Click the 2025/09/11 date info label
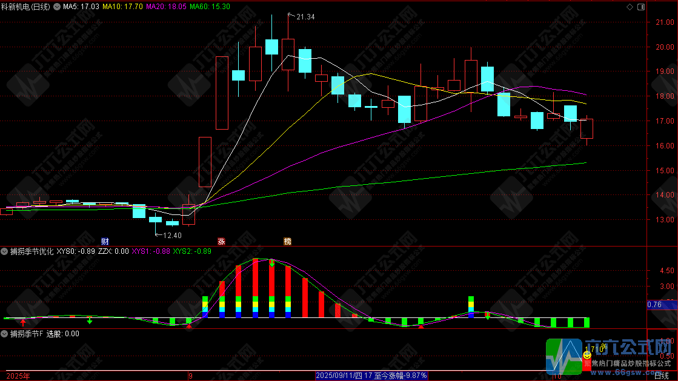Viewport: 678px width, 381px height. 371,376
